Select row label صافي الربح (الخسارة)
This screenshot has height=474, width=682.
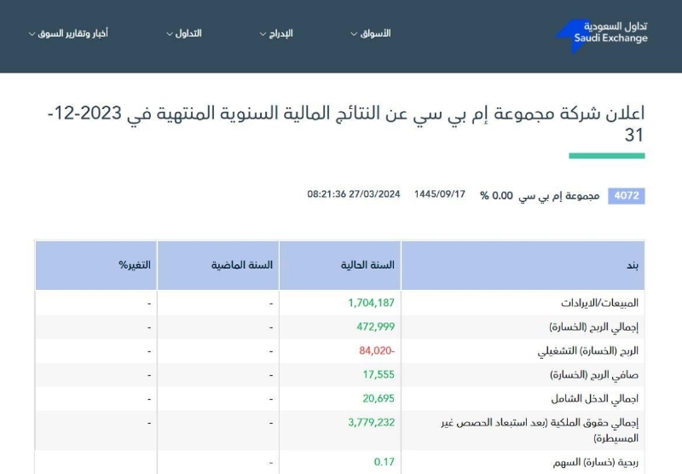(594, 375)
